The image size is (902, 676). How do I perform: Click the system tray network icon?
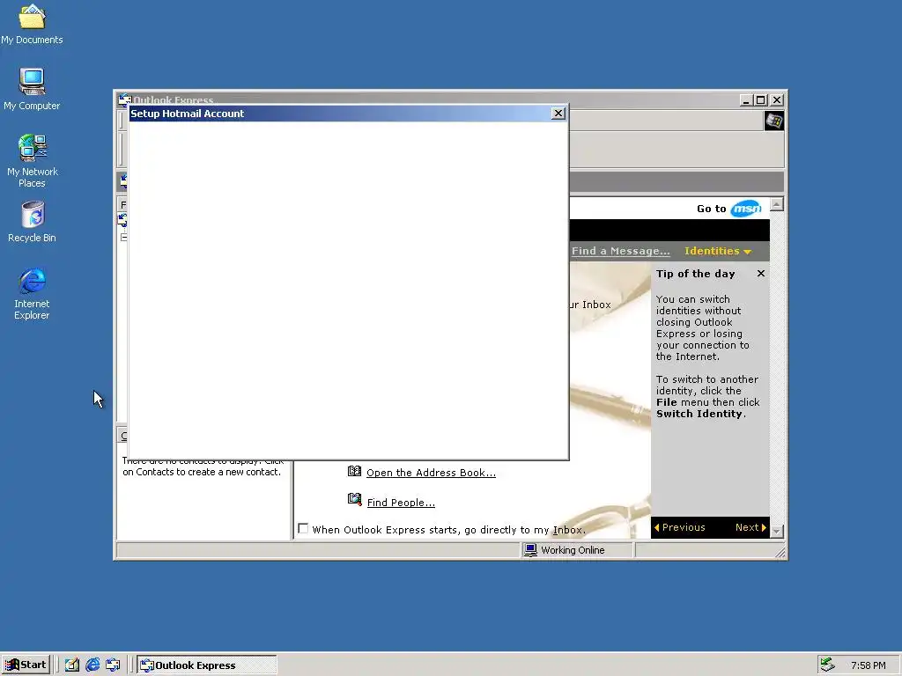827,665
